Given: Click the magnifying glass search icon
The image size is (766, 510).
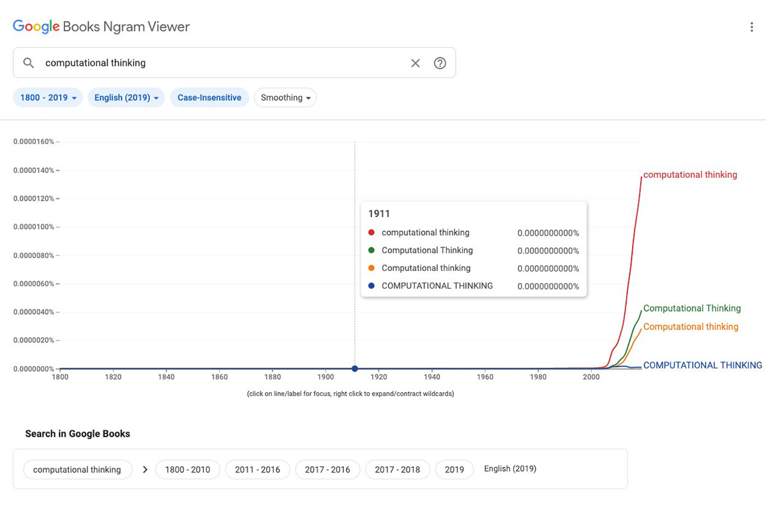Looking at the screenshot, I should click(x=28, y=63).
